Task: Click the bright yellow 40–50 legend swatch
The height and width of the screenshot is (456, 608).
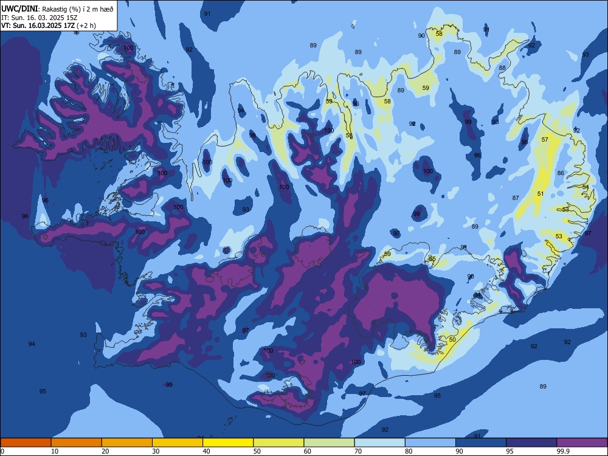Action: coord(228,443)
